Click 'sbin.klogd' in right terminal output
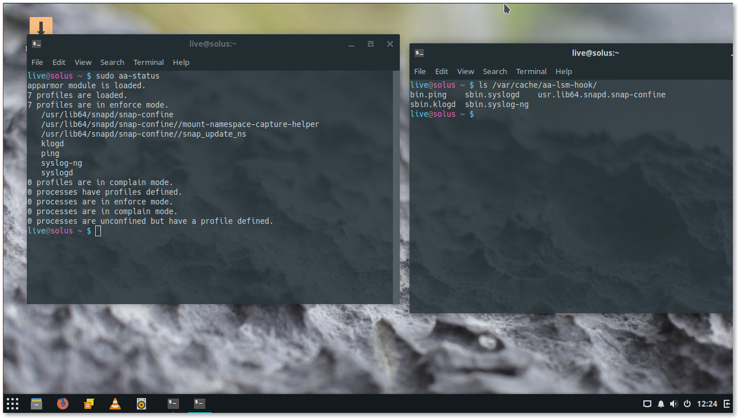Viewport: 738px width, 418px height. 433,104
